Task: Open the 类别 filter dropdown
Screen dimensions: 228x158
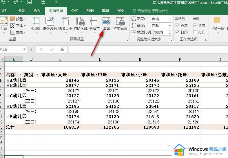Action: coord(37,75)
